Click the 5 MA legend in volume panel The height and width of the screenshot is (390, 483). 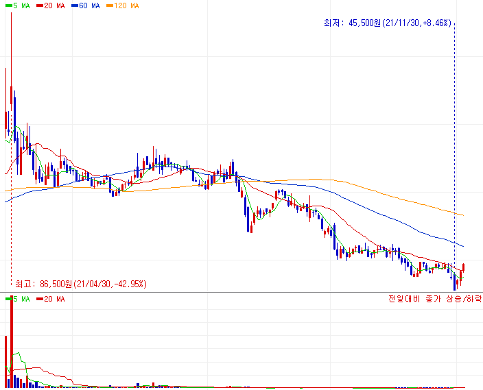(18, 299)
